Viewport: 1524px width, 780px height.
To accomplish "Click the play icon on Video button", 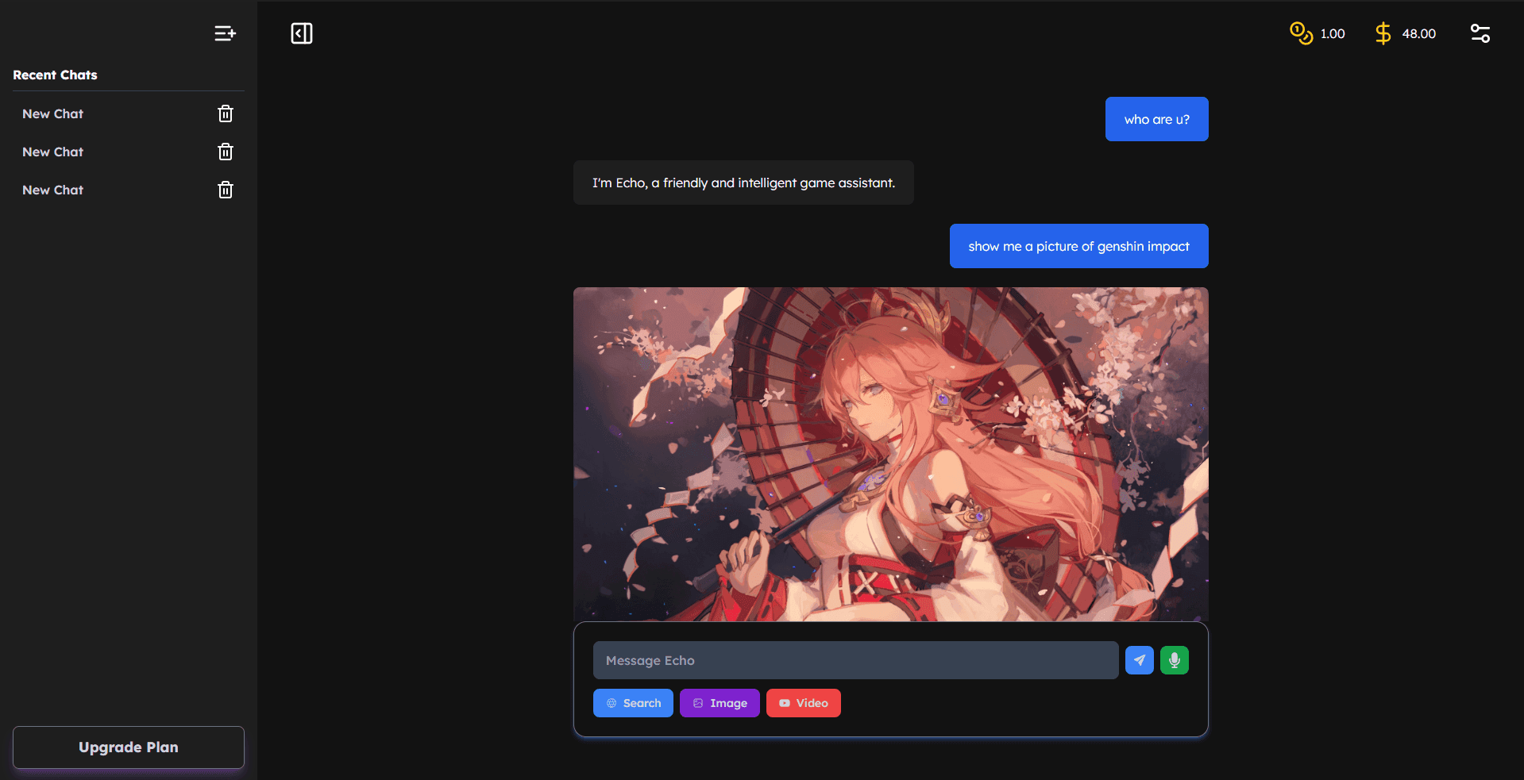I will 783,703.
